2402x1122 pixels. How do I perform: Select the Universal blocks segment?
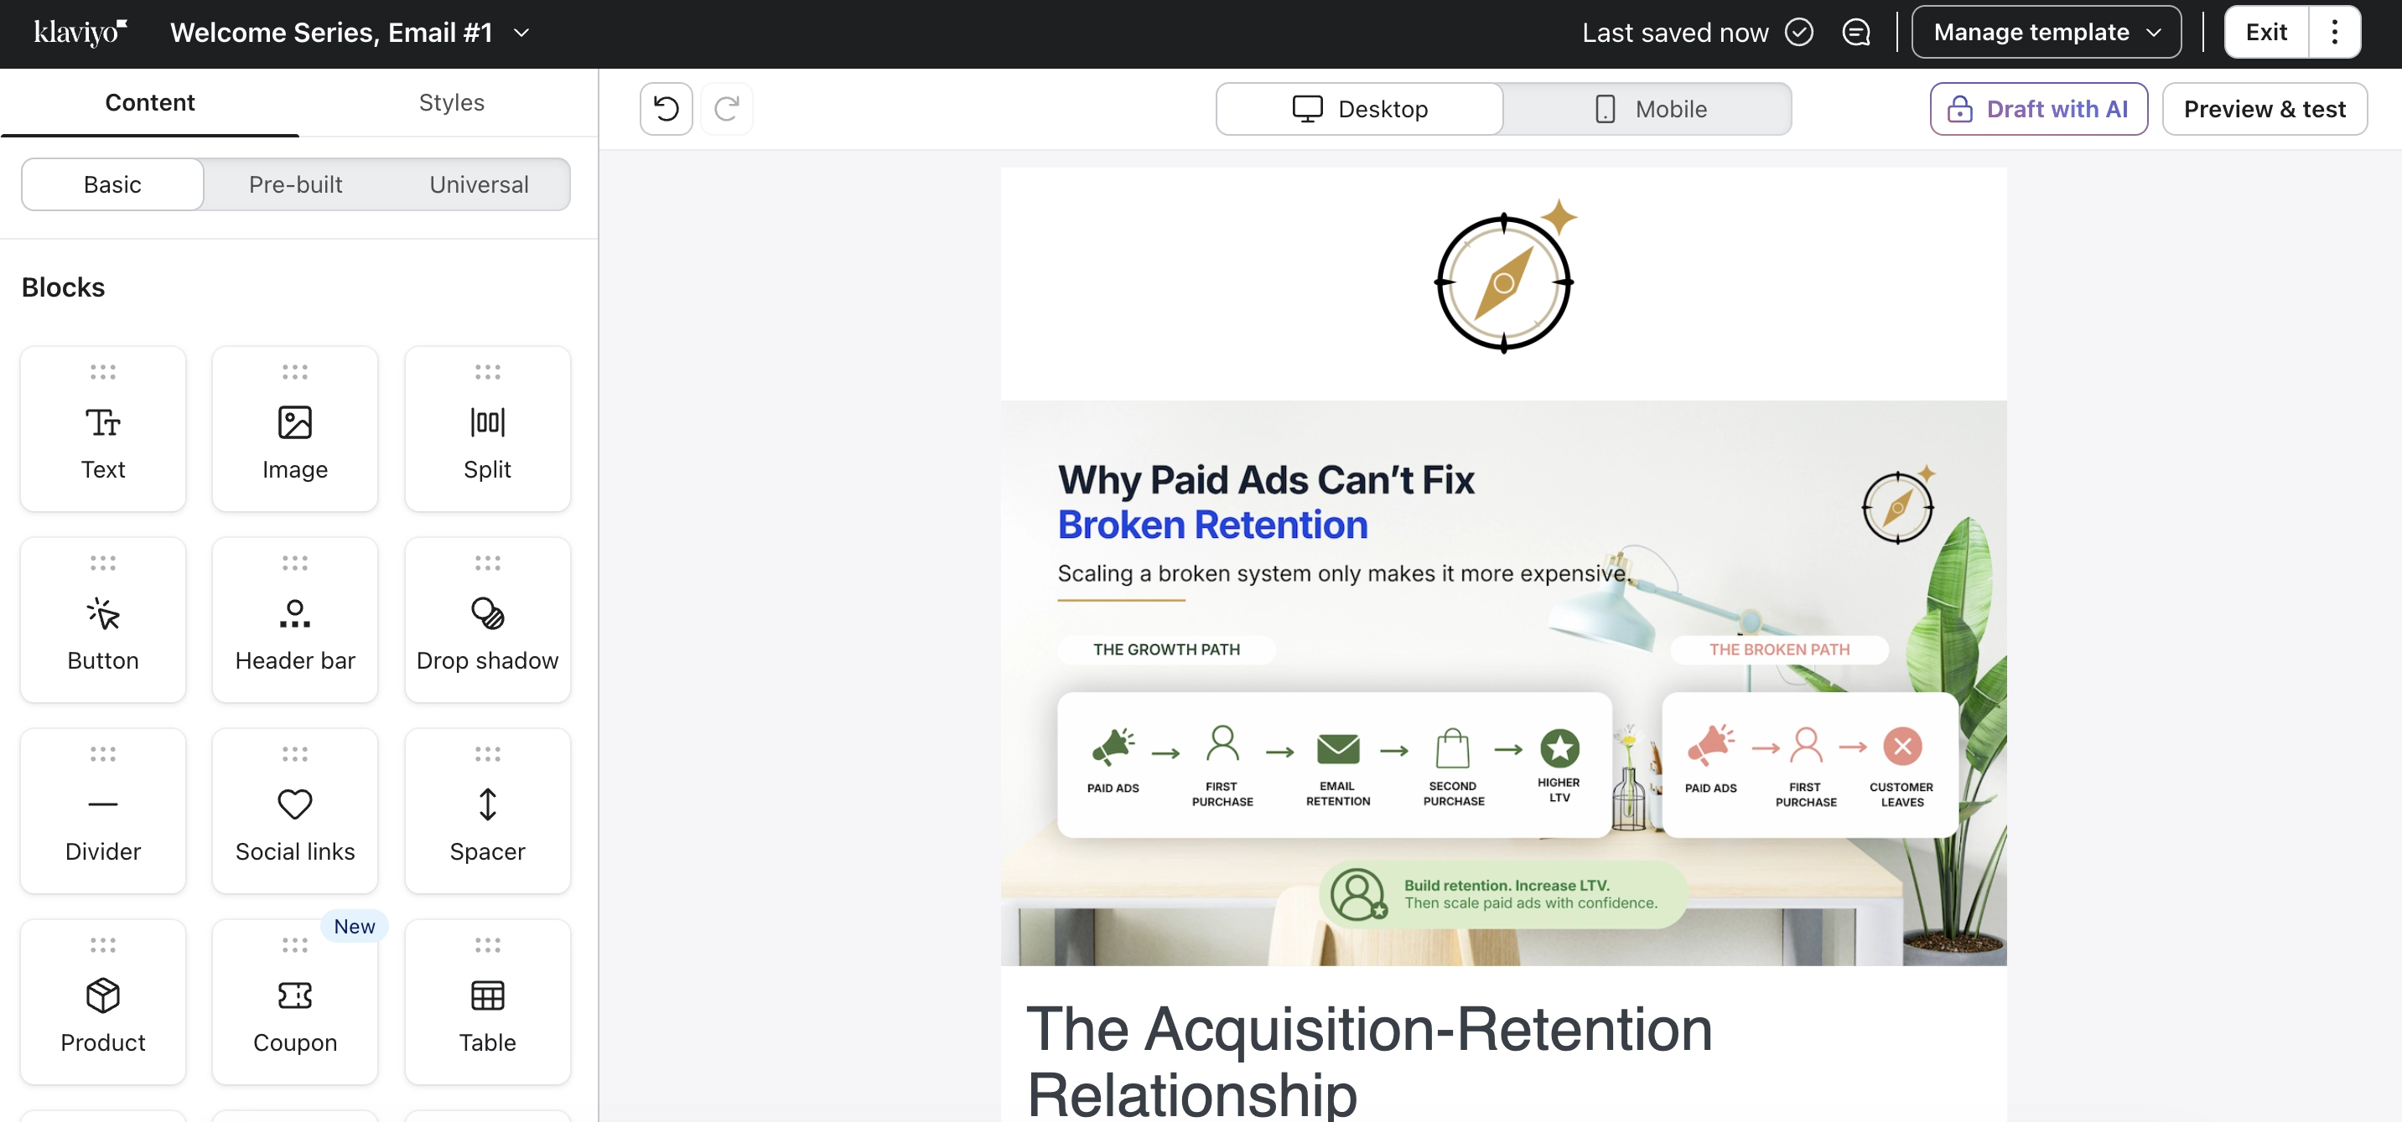480,184
